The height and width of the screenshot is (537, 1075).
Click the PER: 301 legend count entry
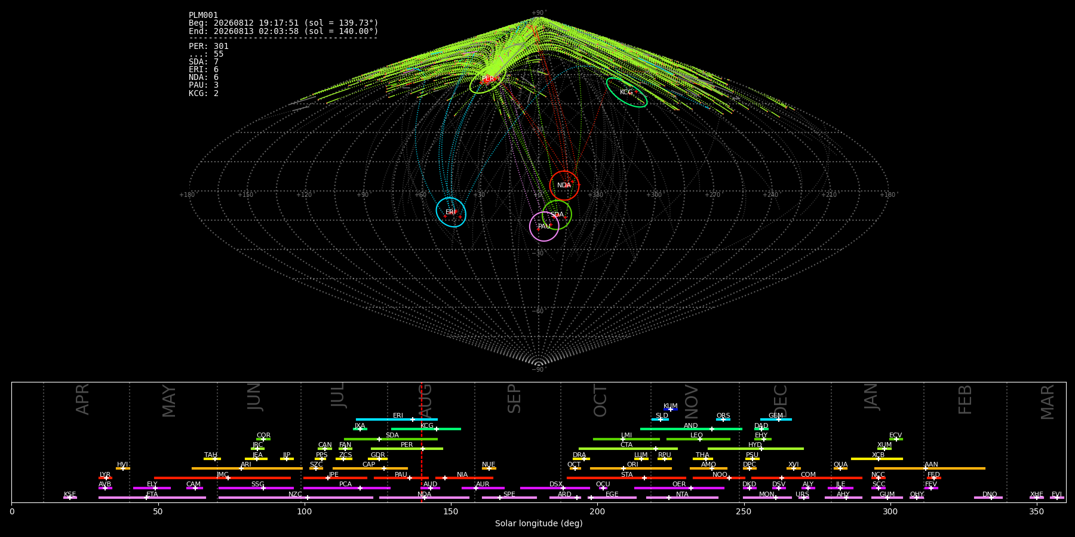(208, 46)
